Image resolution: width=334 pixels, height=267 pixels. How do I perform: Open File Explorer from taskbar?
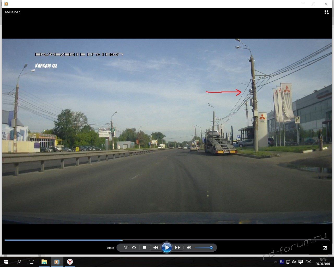pyautogui.click(x=44, y=262)
